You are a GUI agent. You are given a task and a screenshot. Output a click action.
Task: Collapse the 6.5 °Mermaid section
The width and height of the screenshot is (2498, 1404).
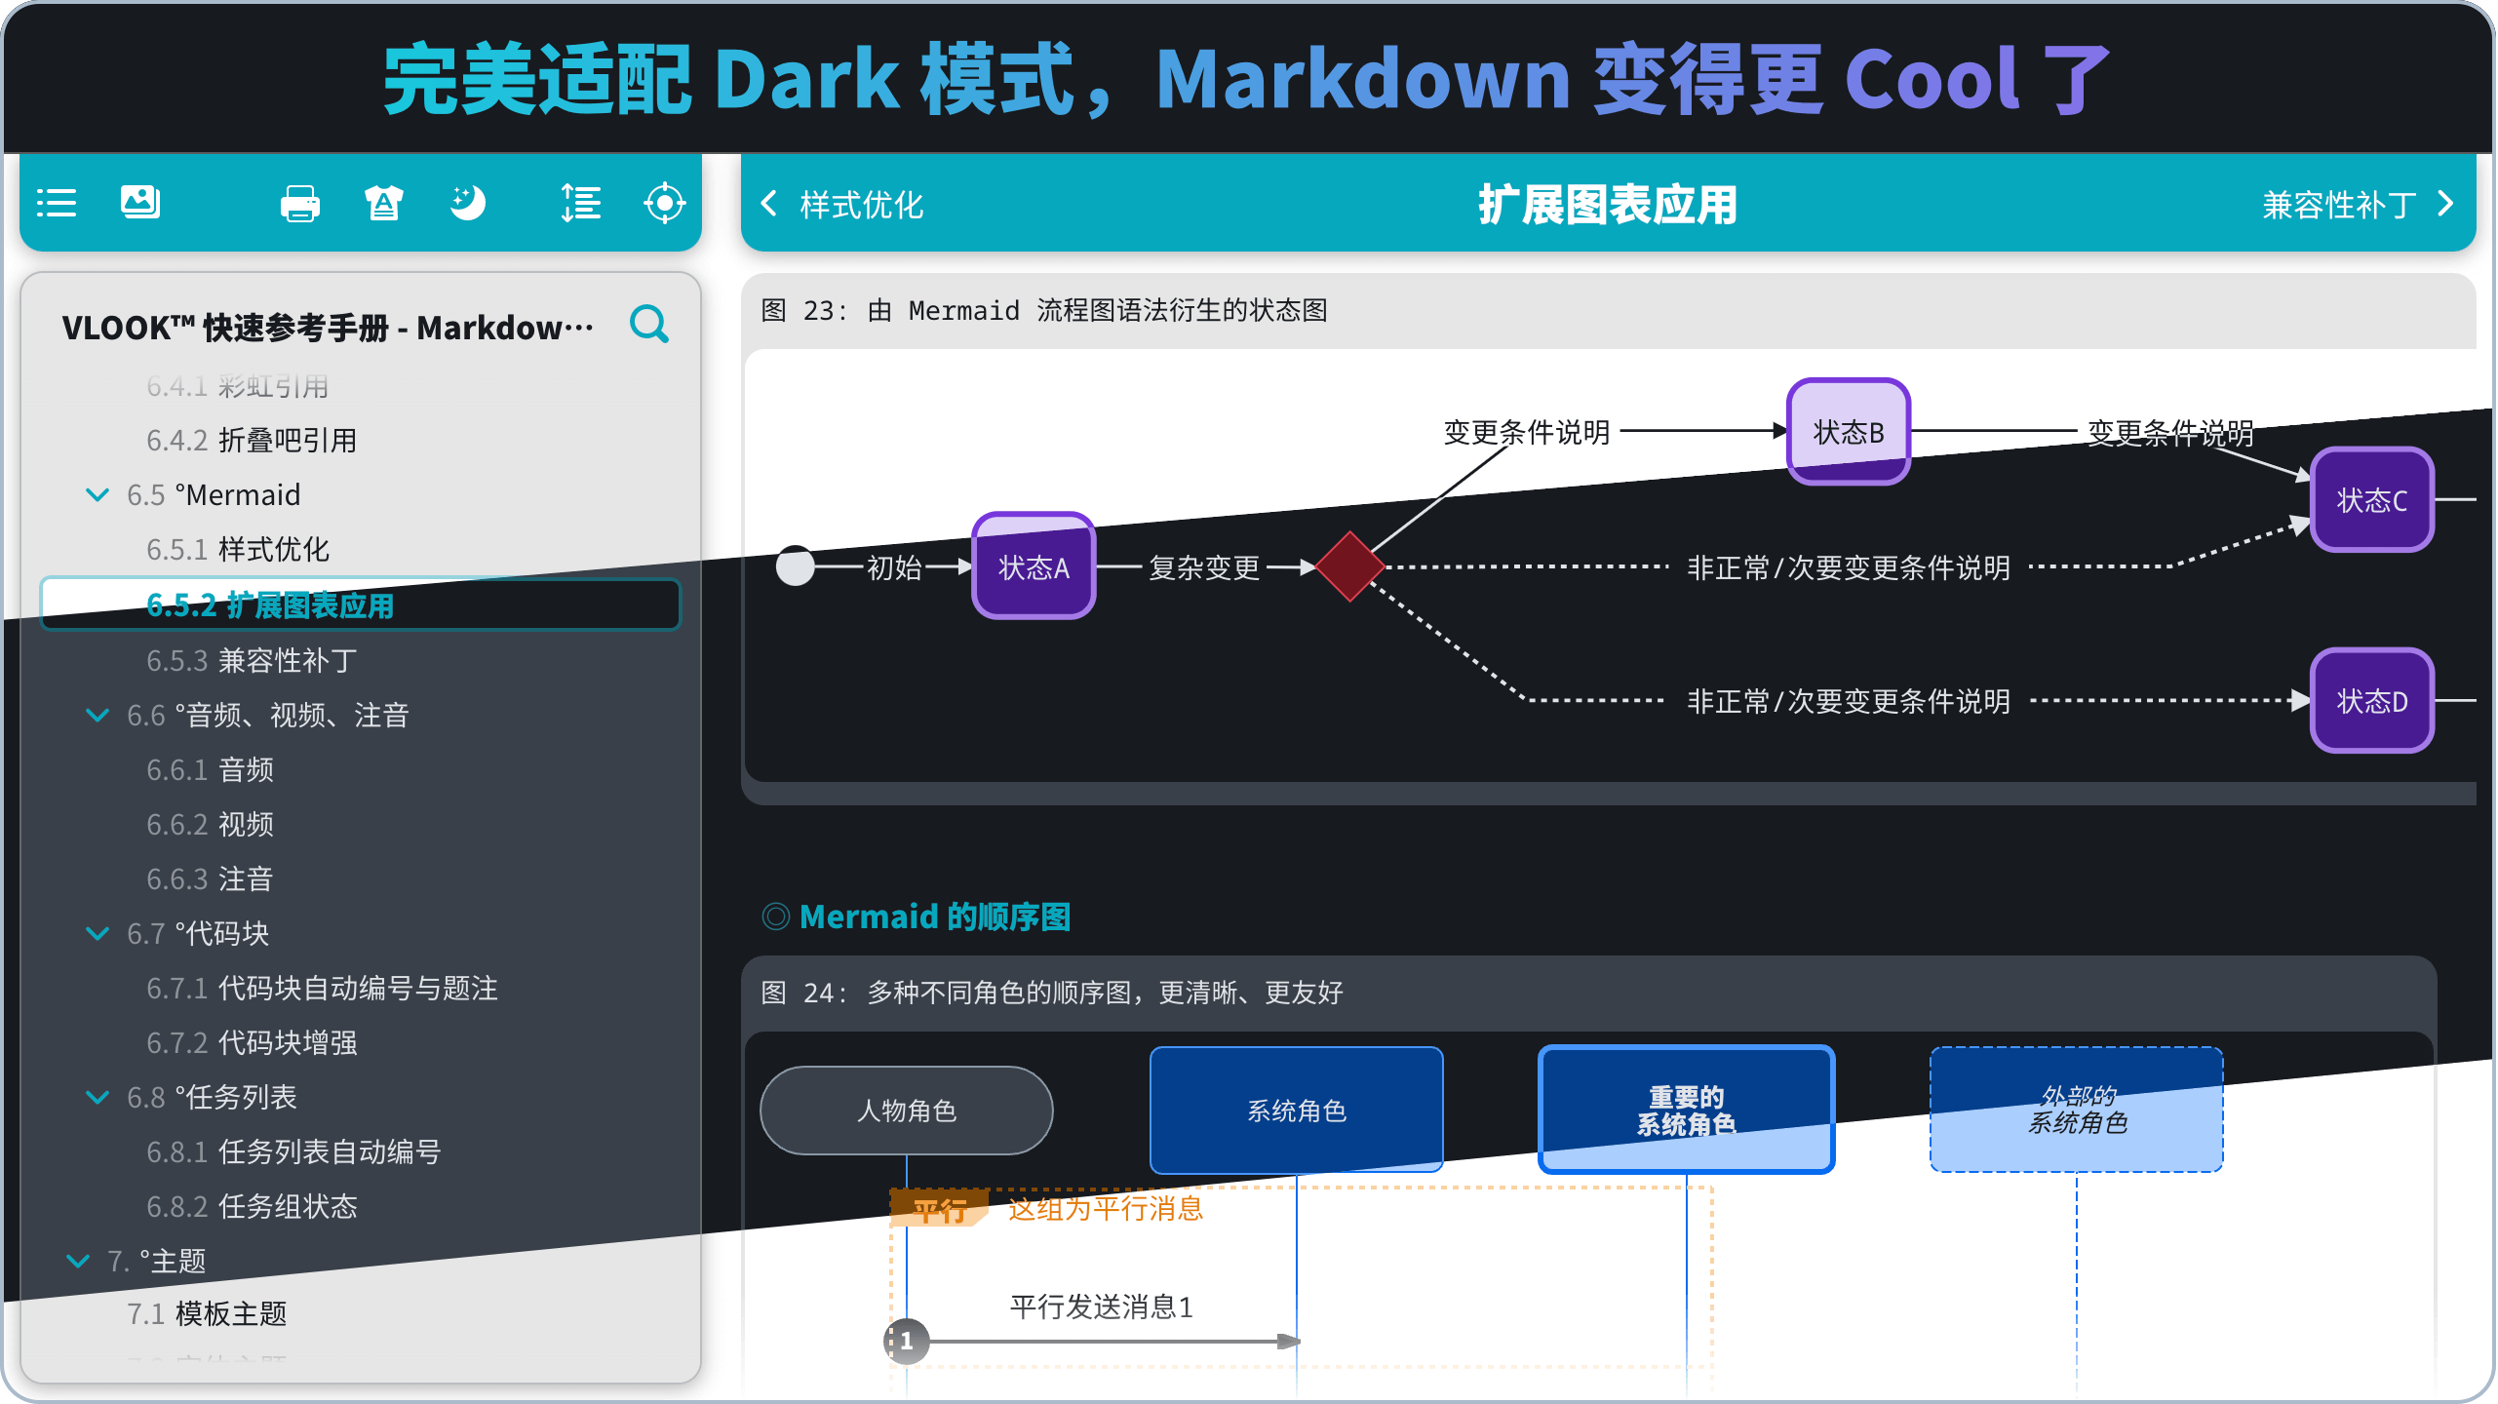coord(98,494)
